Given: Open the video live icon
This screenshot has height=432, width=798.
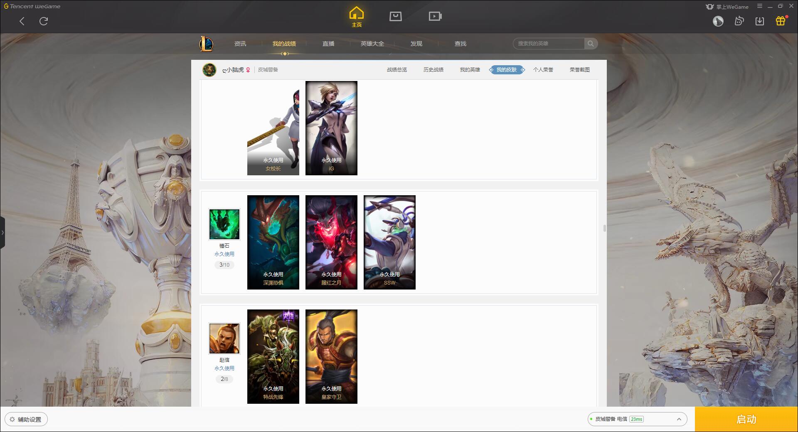Looking at the screenshot, I should click(x=435, y=16).
